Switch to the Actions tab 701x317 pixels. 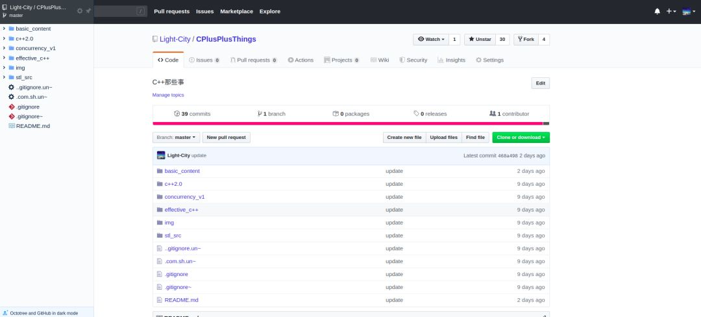(x=301, y=60)
